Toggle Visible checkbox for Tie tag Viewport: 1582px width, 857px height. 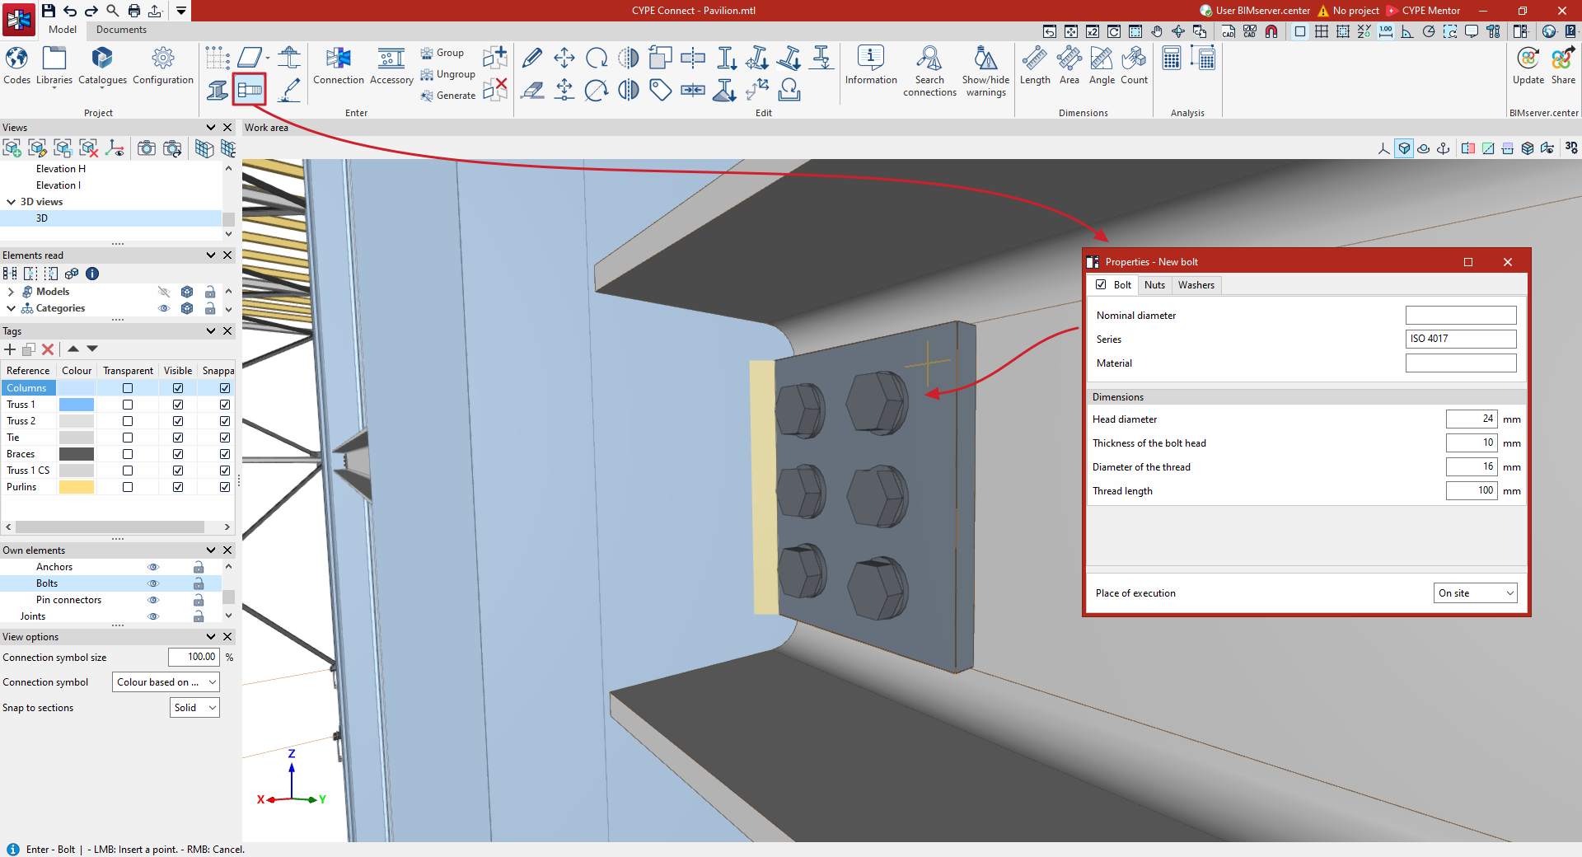[178, 438]
